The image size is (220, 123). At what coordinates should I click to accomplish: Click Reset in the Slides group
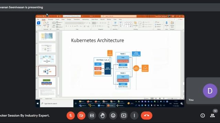click(x=59, y=25)
